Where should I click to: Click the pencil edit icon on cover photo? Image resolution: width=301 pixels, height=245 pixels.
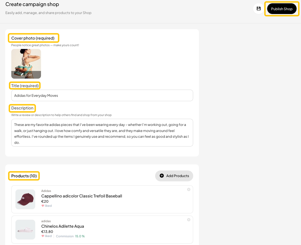(x=22, y=75)
